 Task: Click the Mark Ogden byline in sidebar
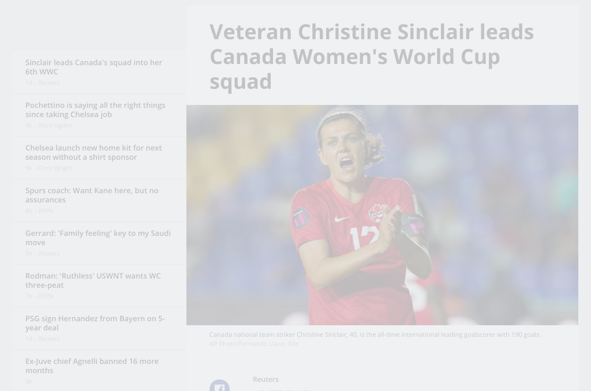coord(55,126)
